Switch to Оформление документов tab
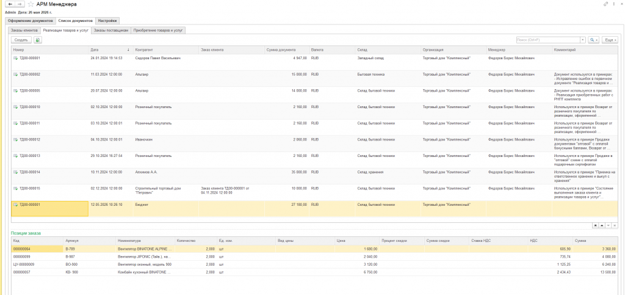Viewport: 625px width, 295px height. pyautogui.click(x=31, y=21)
